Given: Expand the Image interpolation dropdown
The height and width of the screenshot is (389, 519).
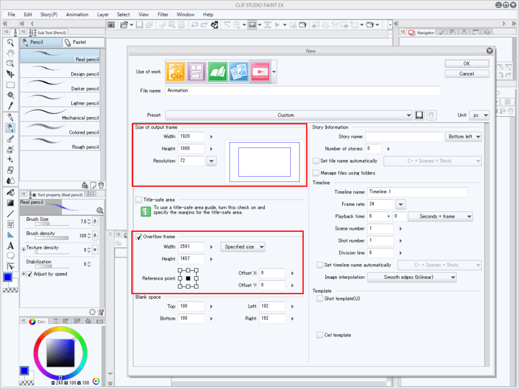Looking at the screenshot, I should 412,277.
